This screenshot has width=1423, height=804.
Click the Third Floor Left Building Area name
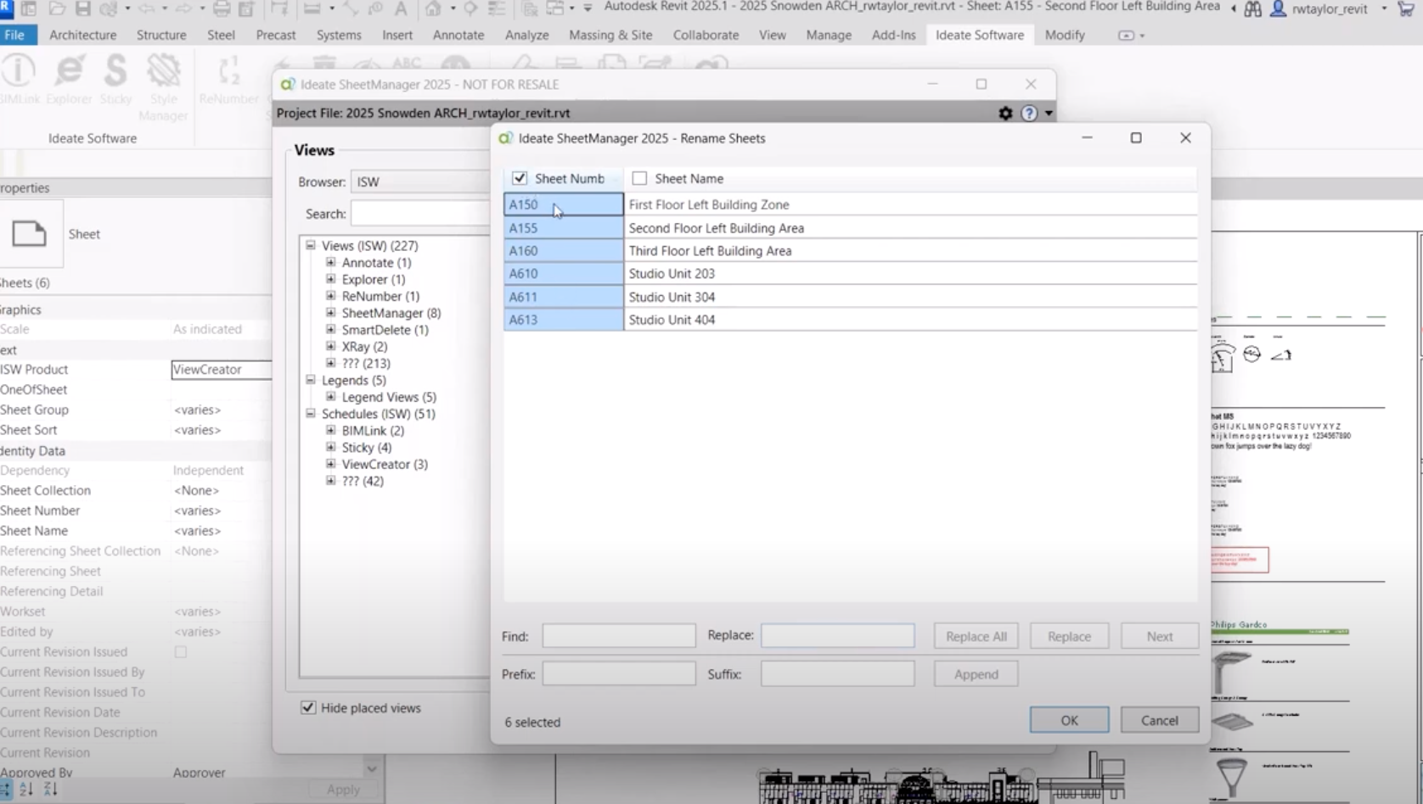[710, 251]
